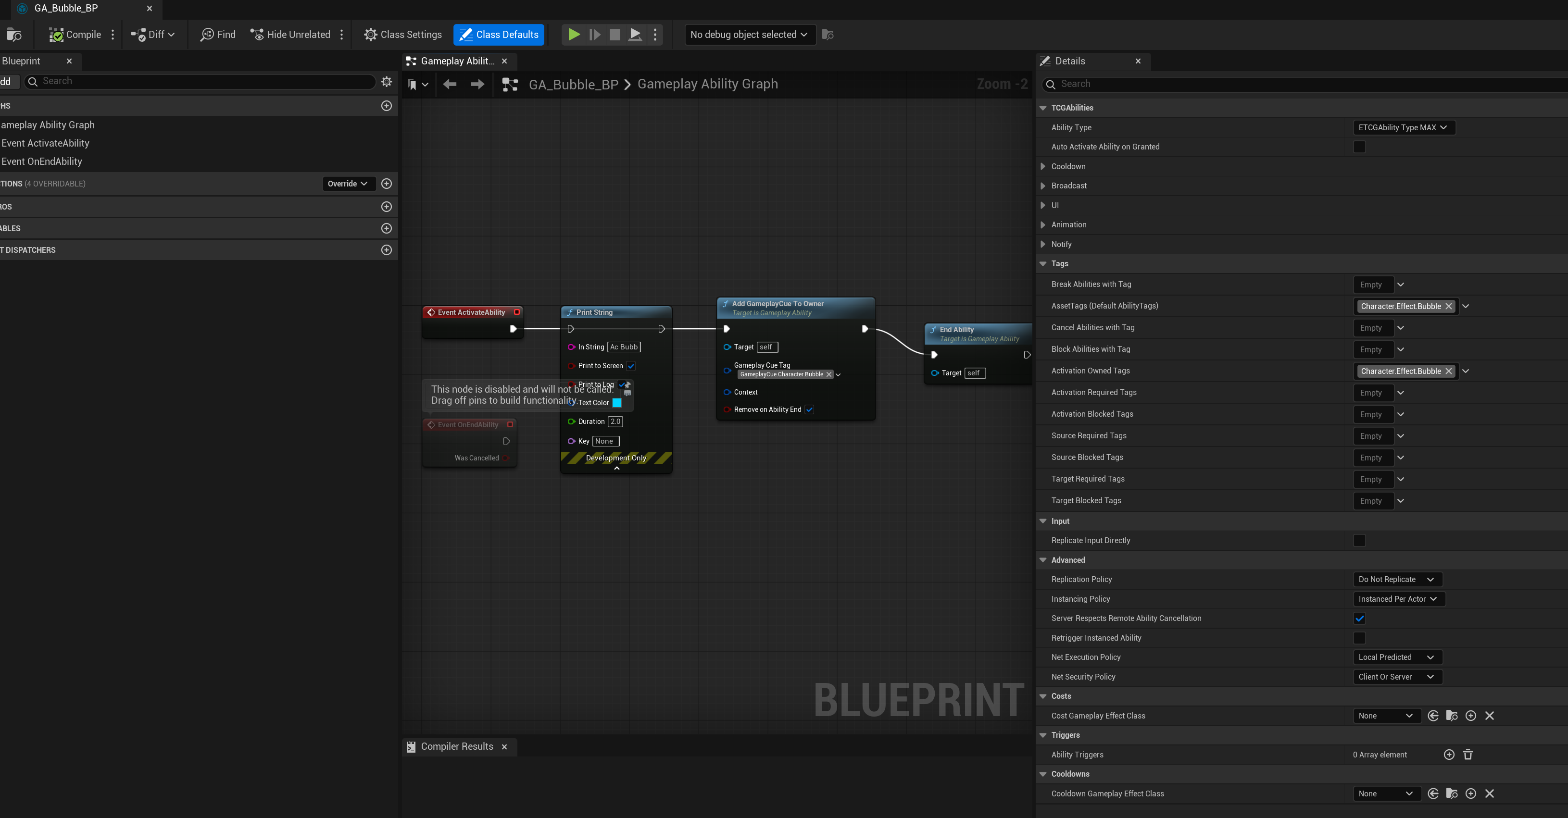
Task: Delete all Ability Triggers with the trash icon
Action: pos(1468,755)
